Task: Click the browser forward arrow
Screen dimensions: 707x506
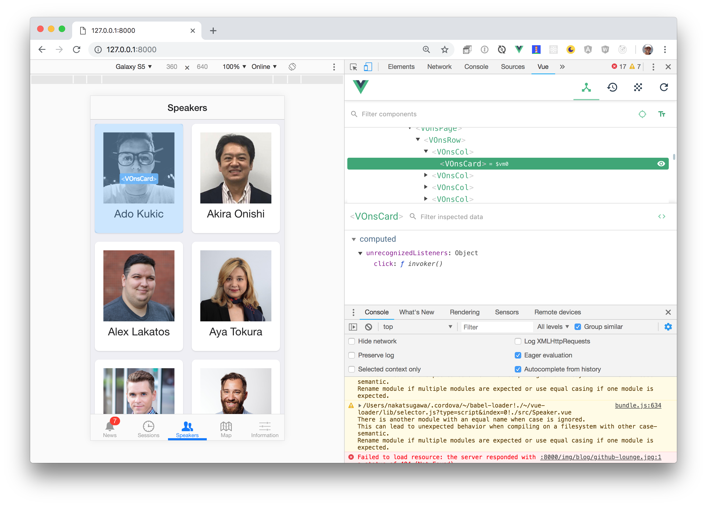Action: tap(59, 50)
